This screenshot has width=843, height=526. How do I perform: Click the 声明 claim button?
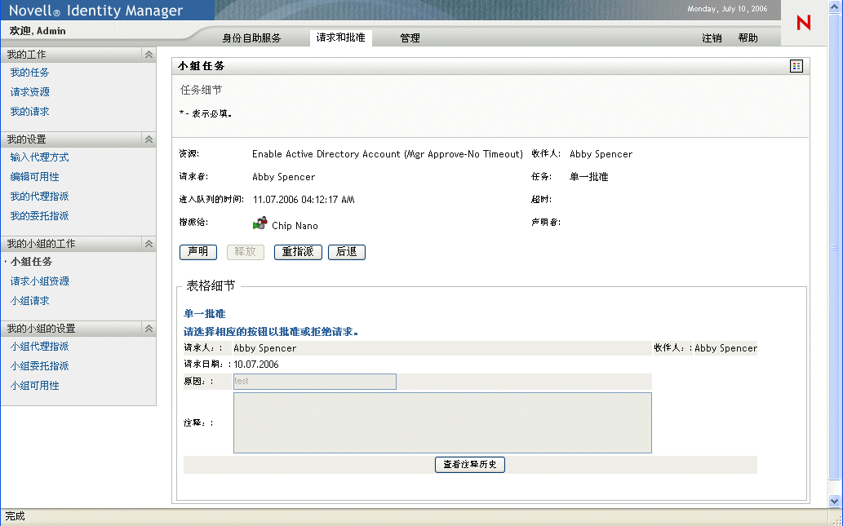click(x=197, y=252)
